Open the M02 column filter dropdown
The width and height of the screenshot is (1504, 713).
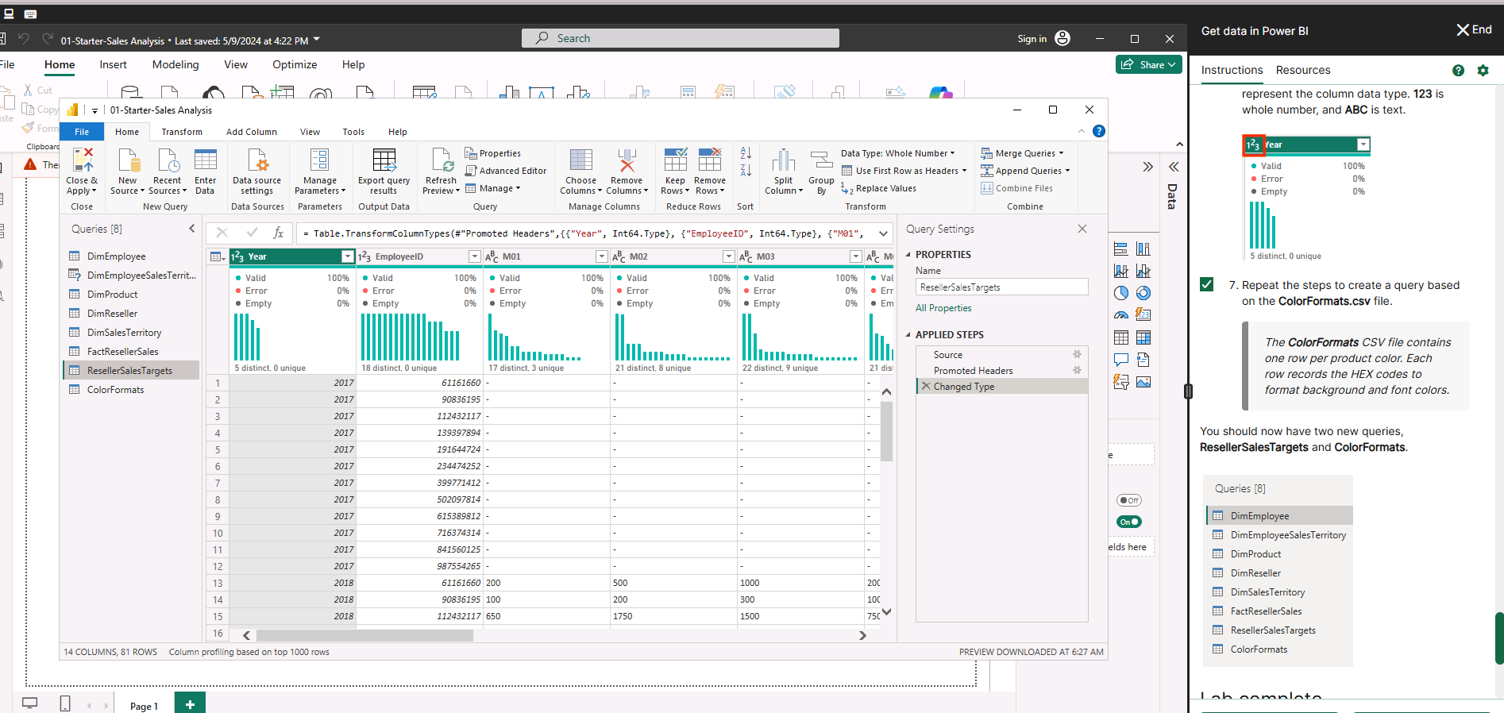[728, 256]
